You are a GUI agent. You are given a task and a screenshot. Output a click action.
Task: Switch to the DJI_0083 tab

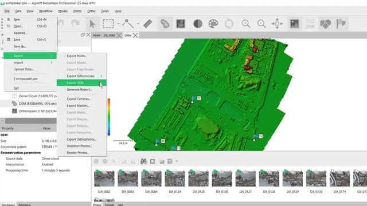pyautogui.click(x=109, y=35)
